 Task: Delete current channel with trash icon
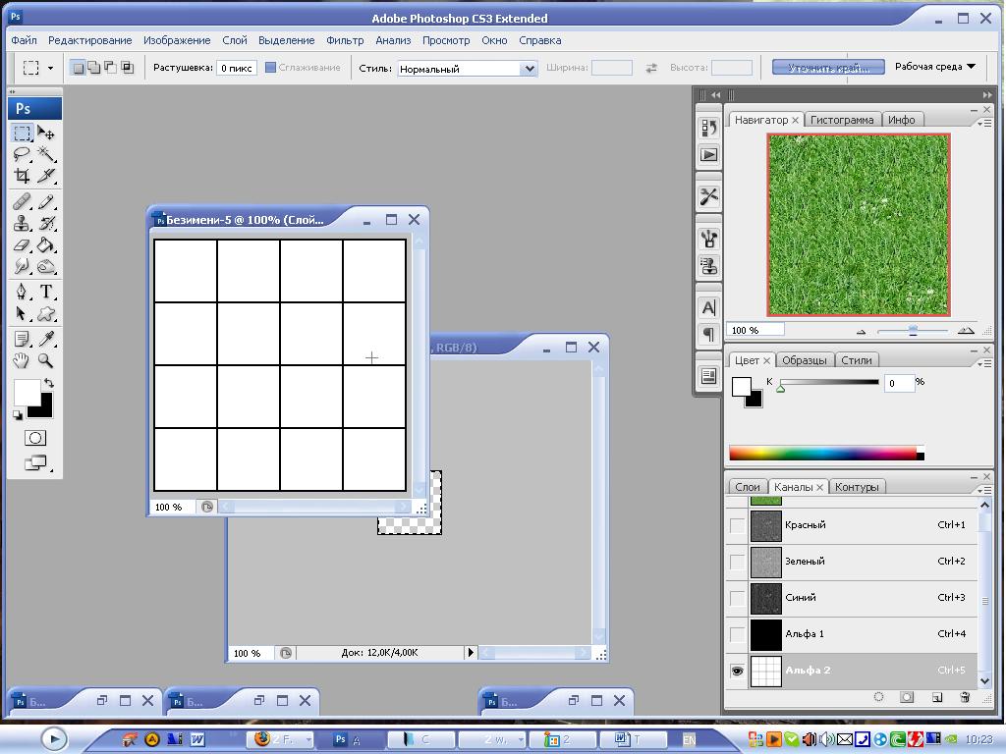tap(965, 697)
